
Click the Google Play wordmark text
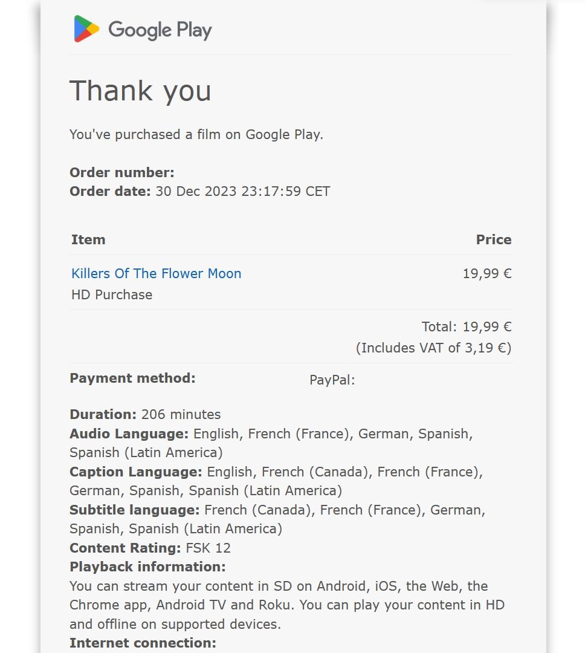click(x=160, y=30)
